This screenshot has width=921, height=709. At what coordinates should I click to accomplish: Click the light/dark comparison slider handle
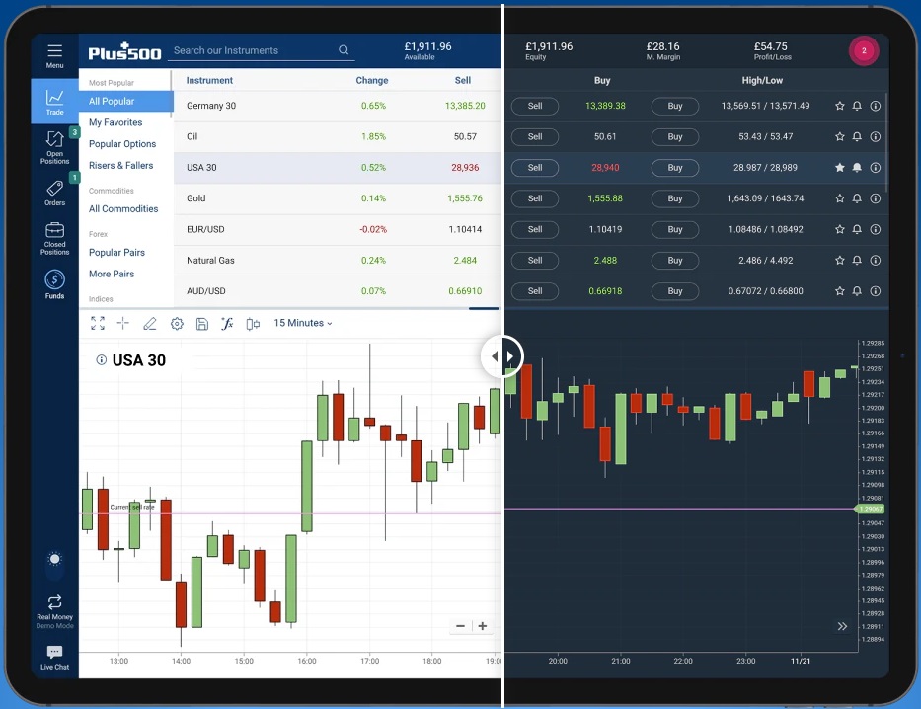[x=502, y=356]
